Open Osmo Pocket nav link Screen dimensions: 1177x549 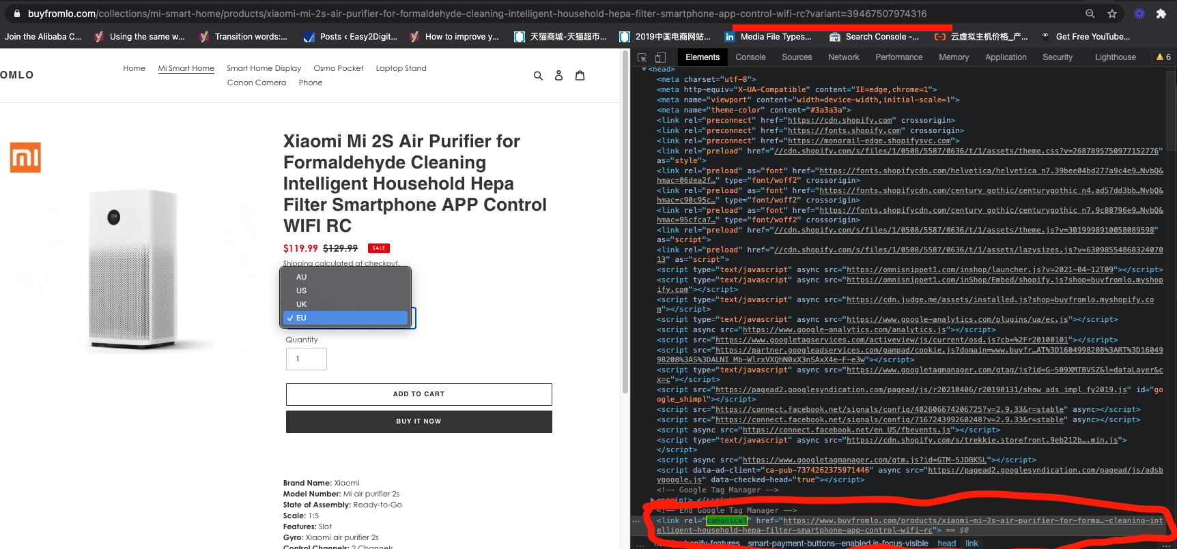(339, 68)
